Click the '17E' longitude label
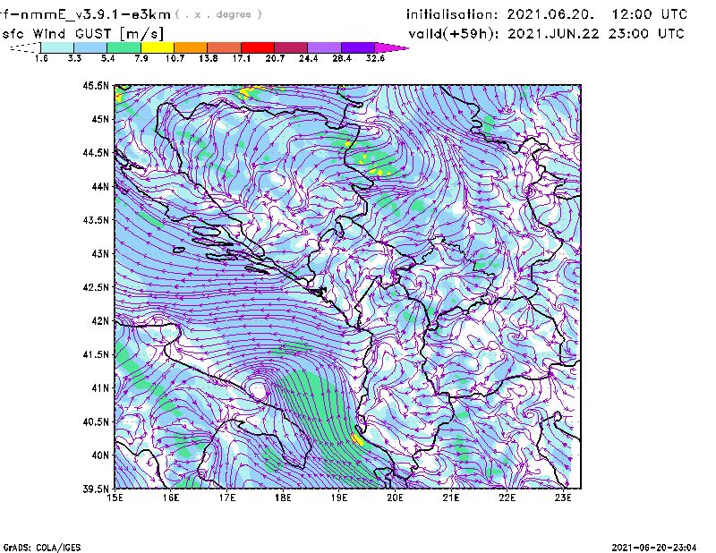 point(227,498)
